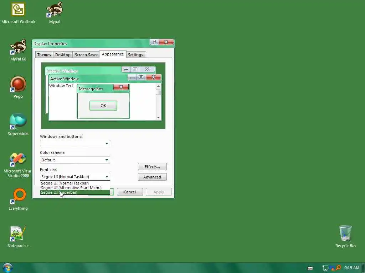The image size is (365, 273).
Task: Click Active Window preview maximize button
Action: click(x=141, y=77)
